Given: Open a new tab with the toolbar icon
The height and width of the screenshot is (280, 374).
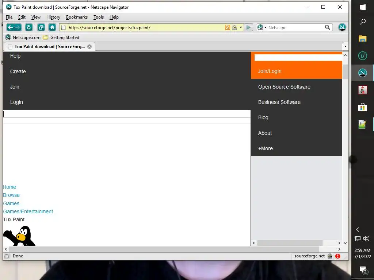Looking at the screenshot, I should tap(41, 27).
